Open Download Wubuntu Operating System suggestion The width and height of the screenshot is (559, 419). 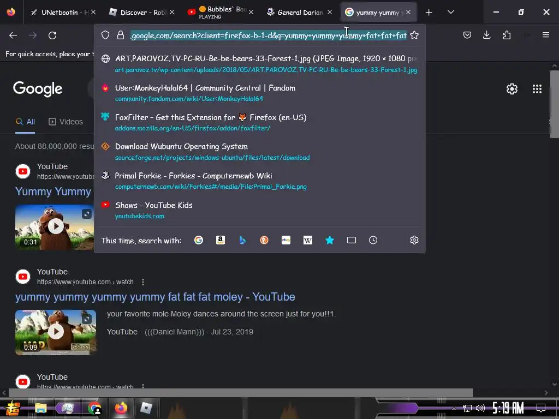[x=259, y=152]
